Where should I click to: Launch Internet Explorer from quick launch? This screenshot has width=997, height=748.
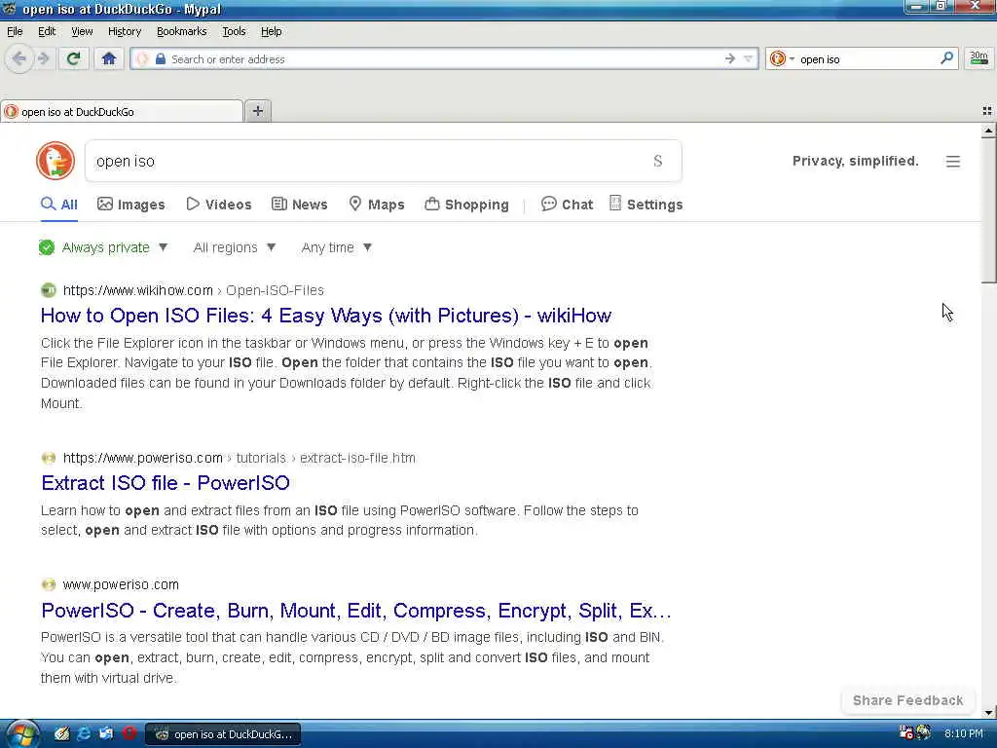(84, 733)
